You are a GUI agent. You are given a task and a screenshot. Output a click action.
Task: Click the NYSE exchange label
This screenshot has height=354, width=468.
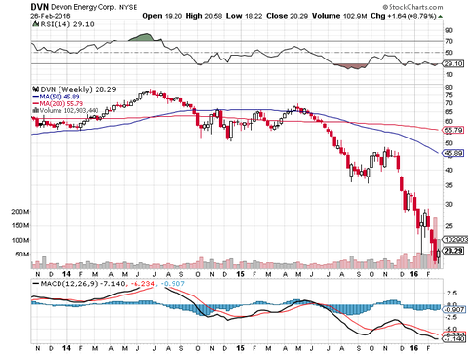(x=128, y=7)
